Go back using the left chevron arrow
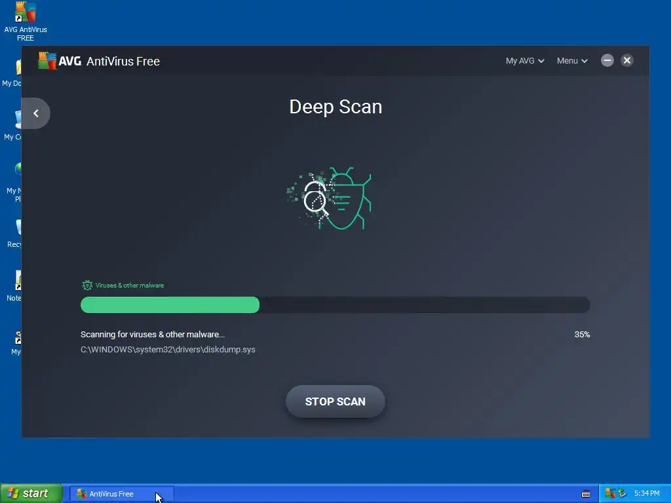671x503 pixels. [36, 113]
